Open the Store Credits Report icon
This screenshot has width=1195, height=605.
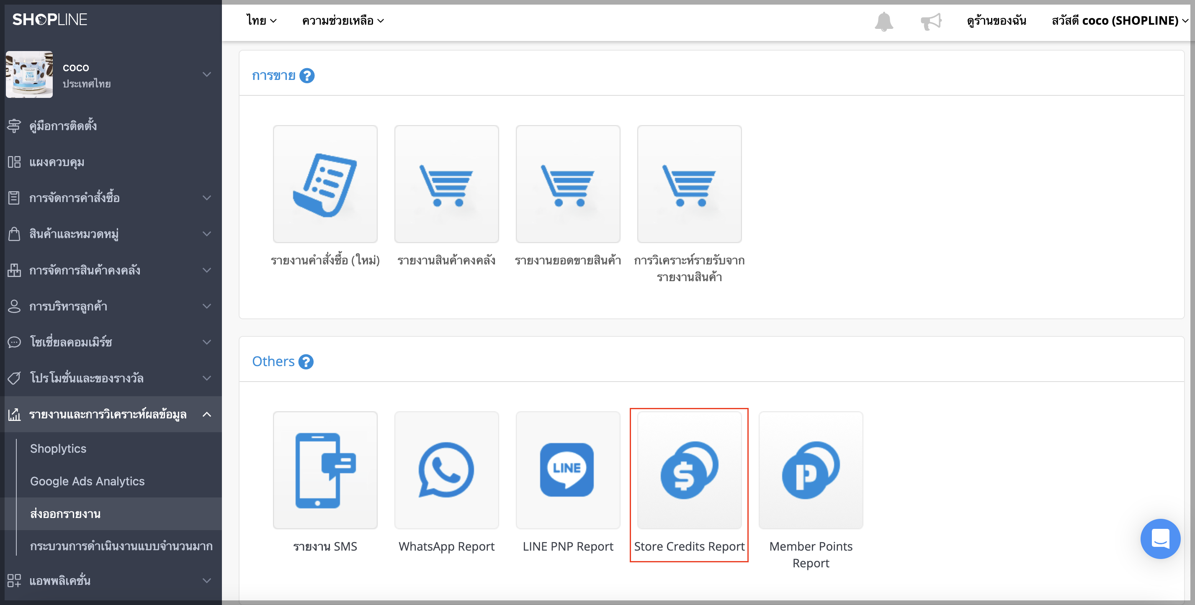689,470
